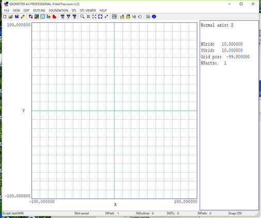261x218 pixels.
Task: Open the FOUNDATION menu
Action: [58, 10]
